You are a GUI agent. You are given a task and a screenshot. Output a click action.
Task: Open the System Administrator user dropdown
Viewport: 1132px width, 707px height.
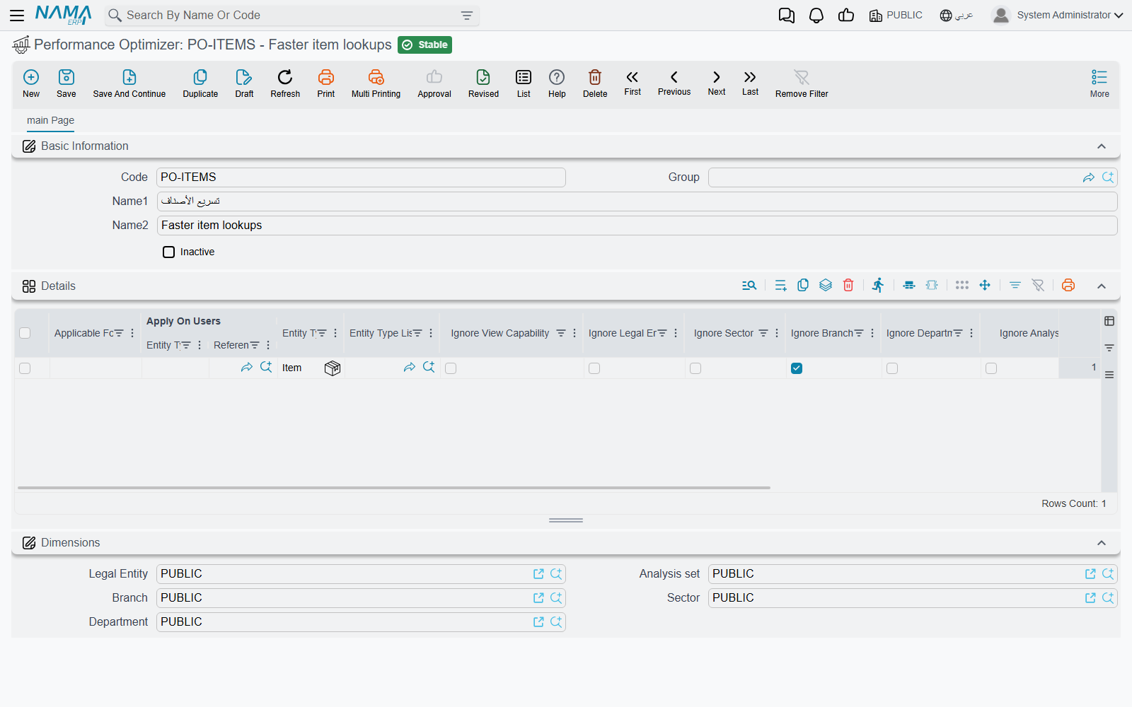[1058, 15]
